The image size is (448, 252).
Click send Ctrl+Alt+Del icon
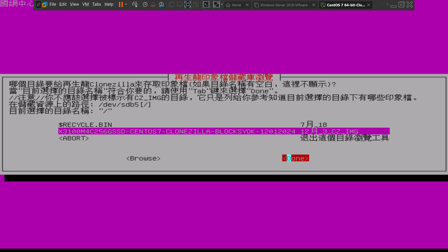tap(135, 4)
